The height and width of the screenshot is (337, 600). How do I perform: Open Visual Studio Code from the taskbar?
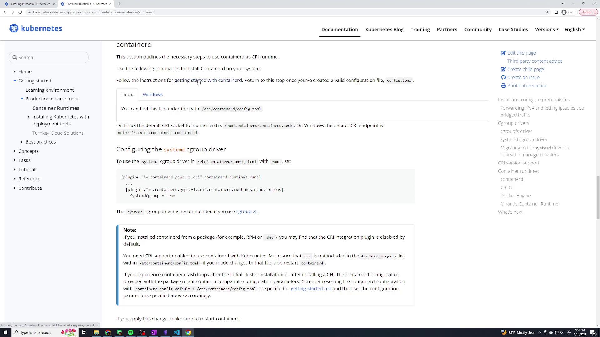pyautogui.click(x=177, y=332)
